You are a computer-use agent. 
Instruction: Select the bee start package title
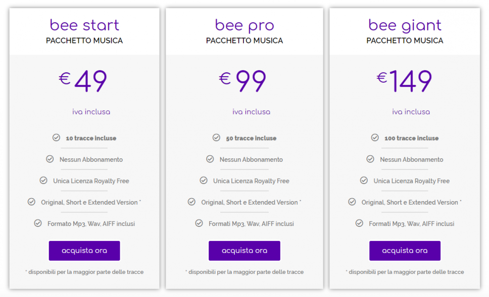click(84, 25)
